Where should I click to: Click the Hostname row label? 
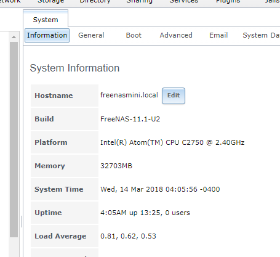pos(54,96)
